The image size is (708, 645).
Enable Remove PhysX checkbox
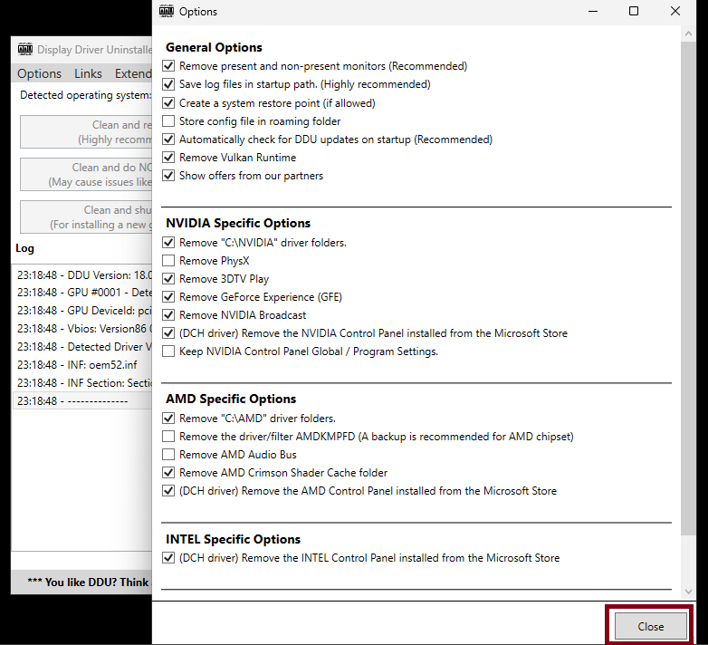coord(168,261)
